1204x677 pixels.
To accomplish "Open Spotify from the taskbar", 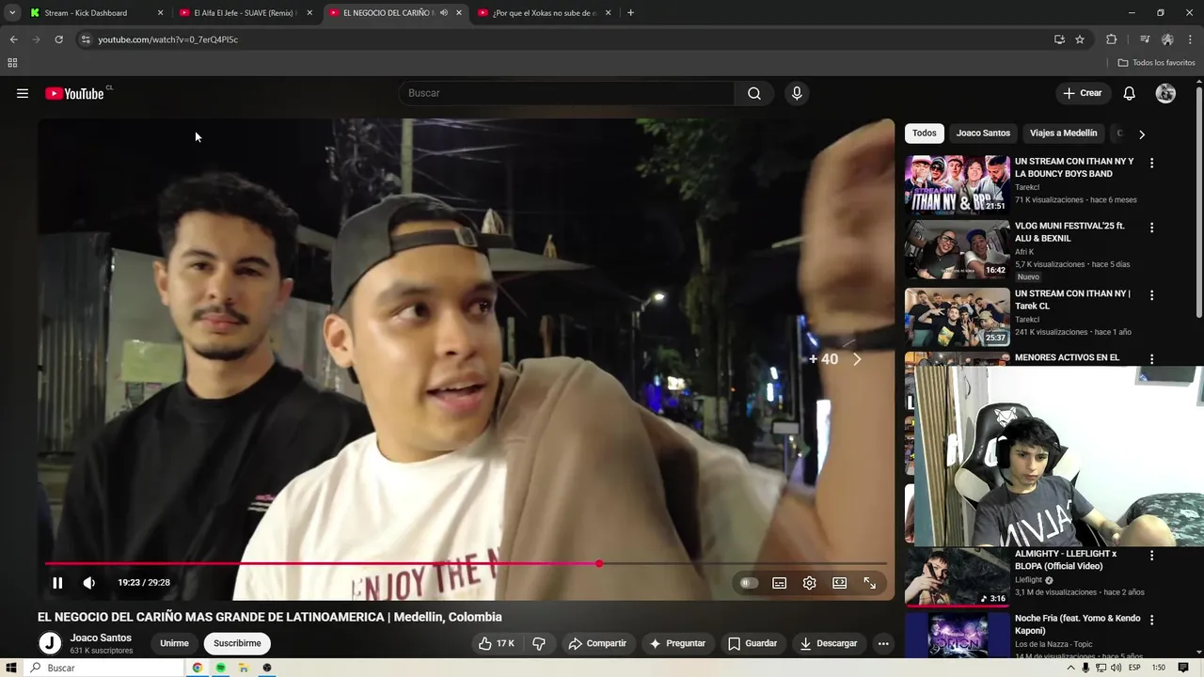I will 220,668.
